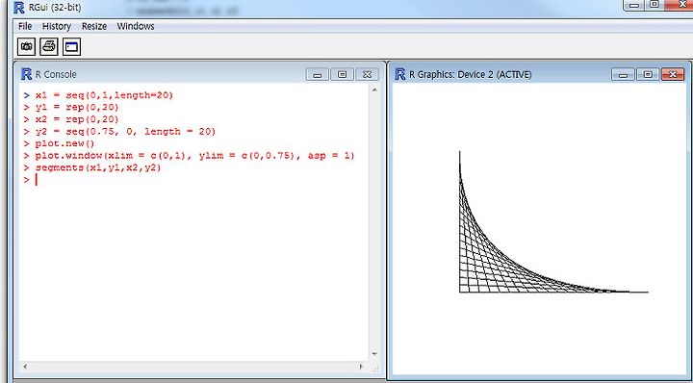Open the File menu
The height and width of the screenshot is (383, 693).
point(25,26)
